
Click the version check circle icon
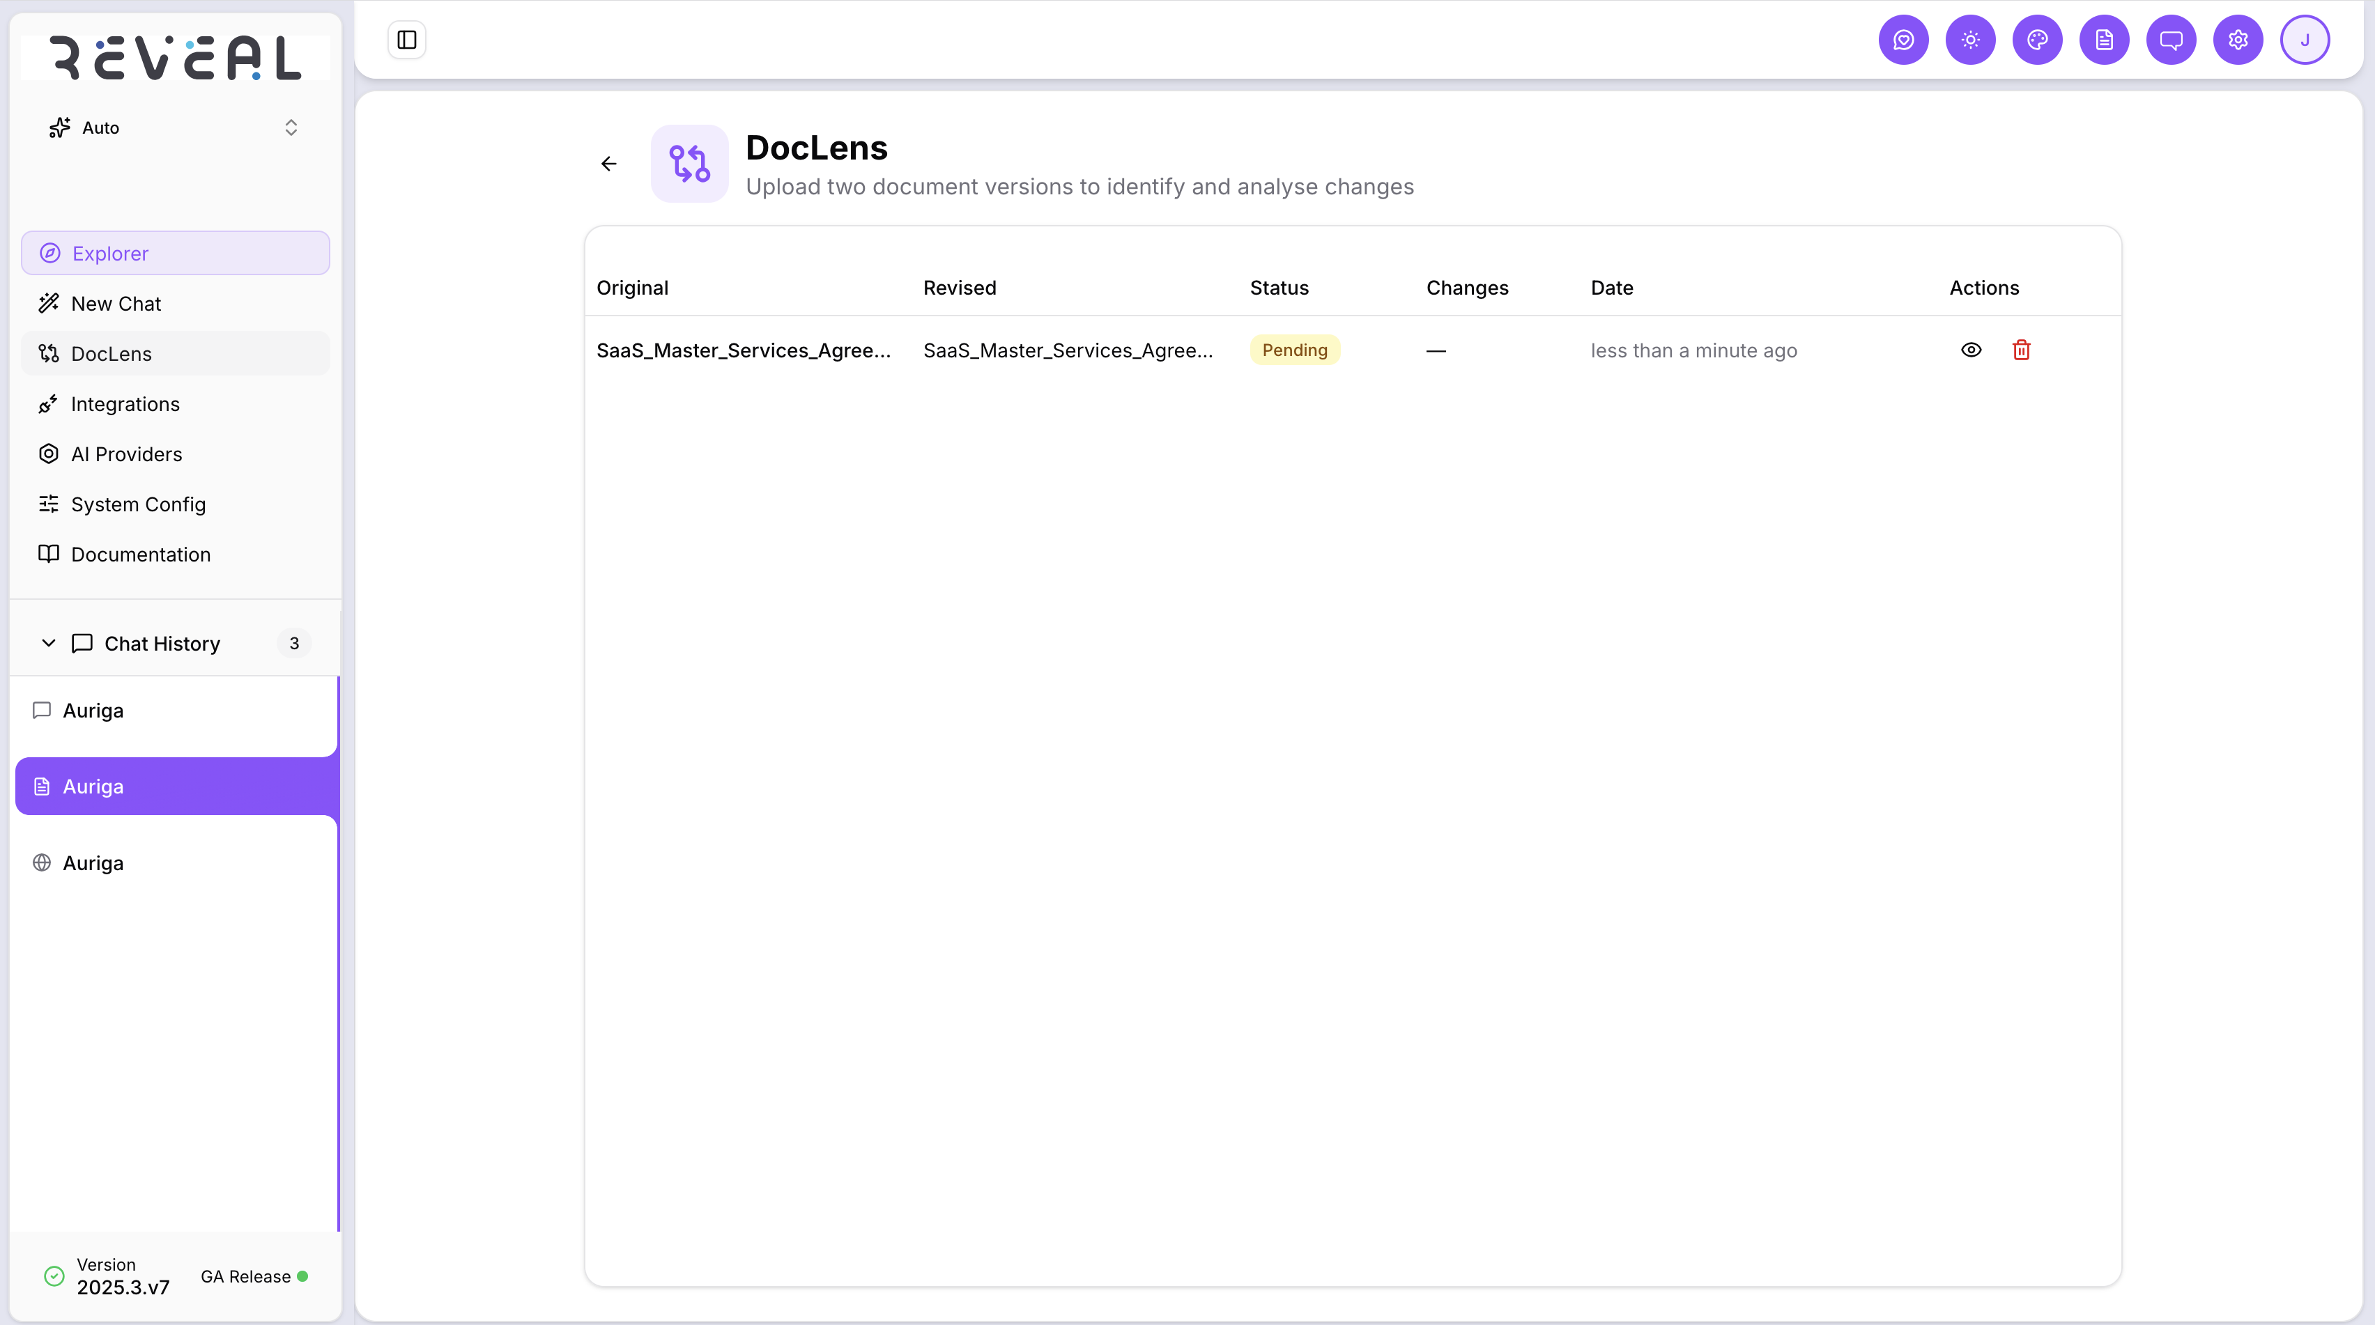tap(54, 1276)
